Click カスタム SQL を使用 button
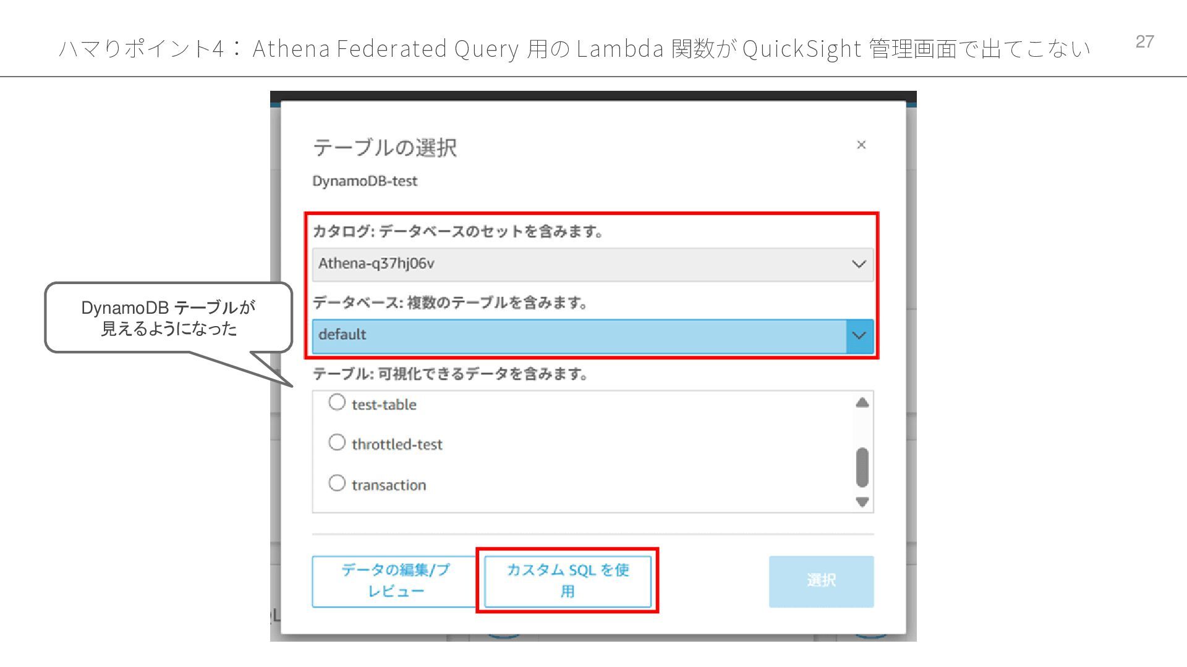 [568, 581]
